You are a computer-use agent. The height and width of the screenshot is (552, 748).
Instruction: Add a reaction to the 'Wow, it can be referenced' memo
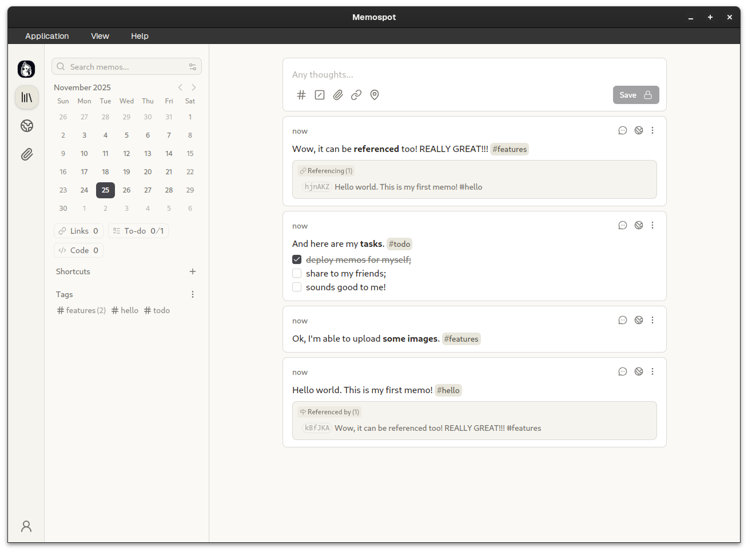(639, 131)
